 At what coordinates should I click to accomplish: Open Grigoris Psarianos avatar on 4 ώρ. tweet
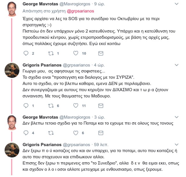(12, 70)
